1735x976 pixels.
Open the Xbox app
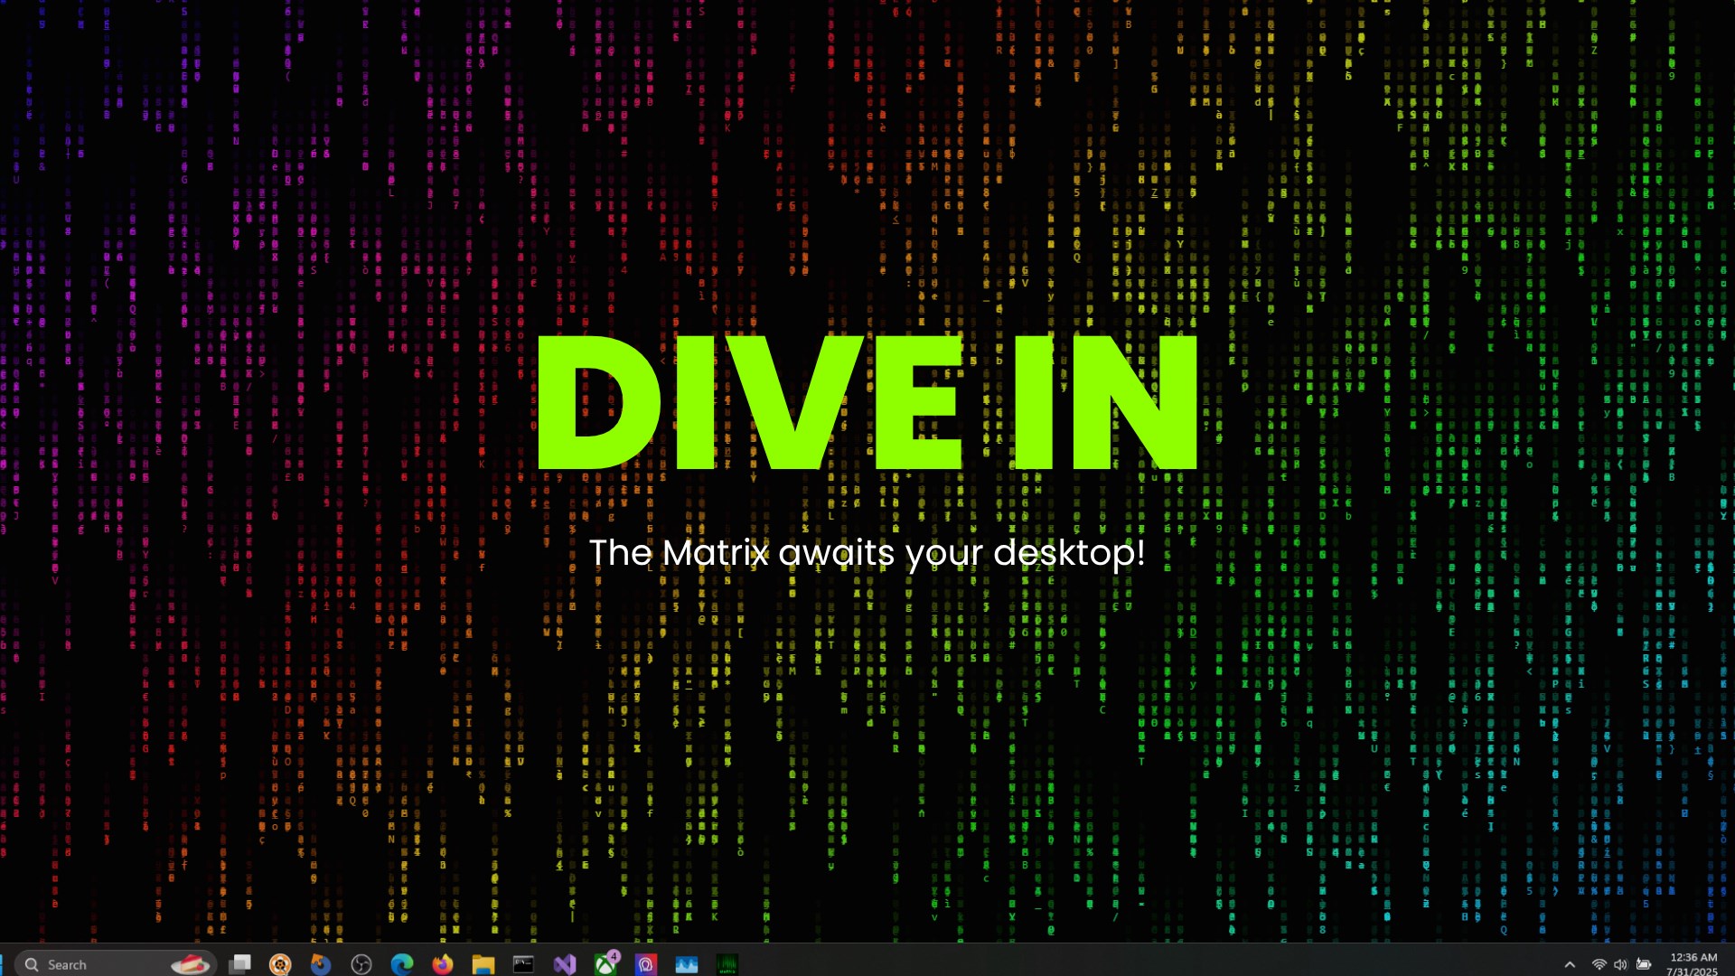click(x=603, y=964)
